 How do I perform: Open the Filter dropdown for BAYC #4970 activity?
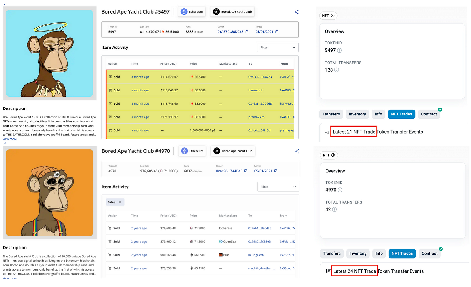pos(278,187)
